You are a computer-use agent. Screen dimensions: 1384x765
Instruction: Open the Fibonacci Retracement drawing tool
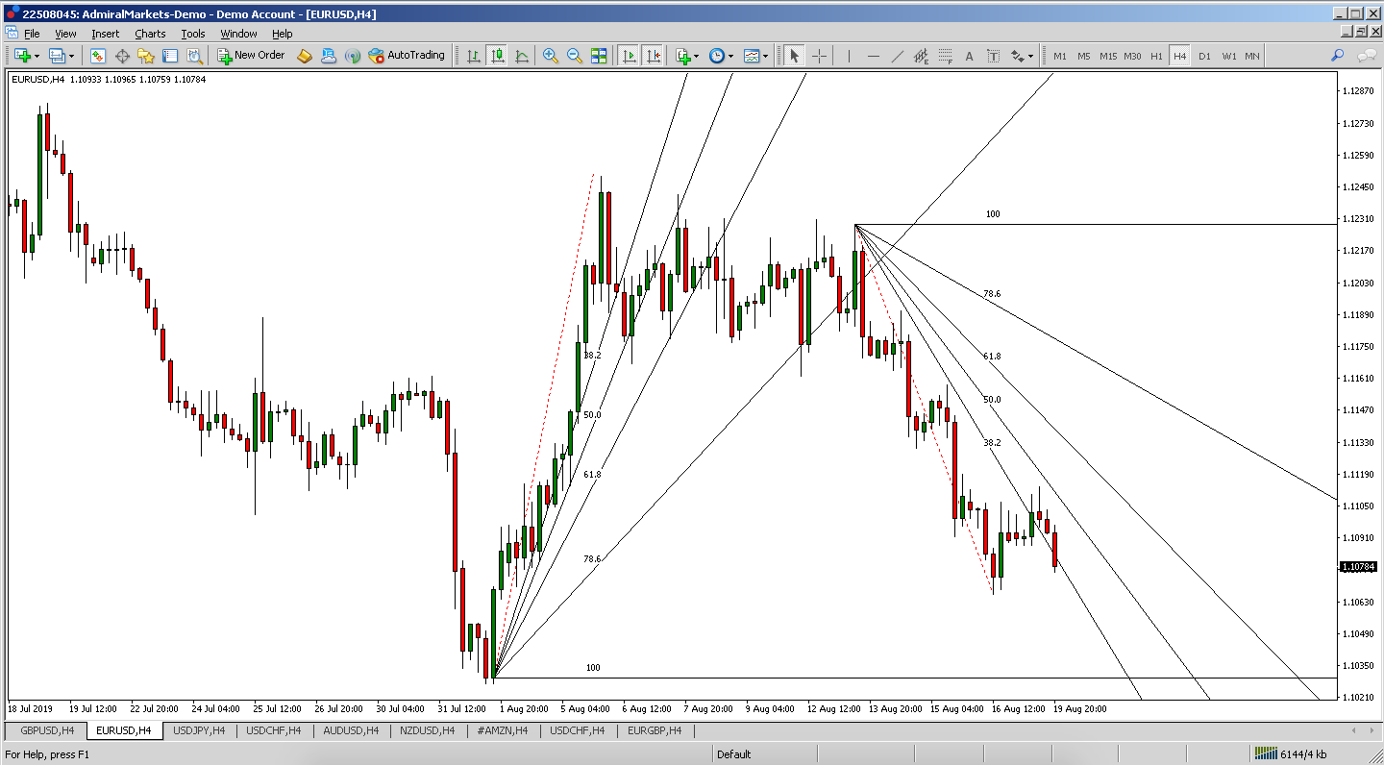click(x=945, y=56)
